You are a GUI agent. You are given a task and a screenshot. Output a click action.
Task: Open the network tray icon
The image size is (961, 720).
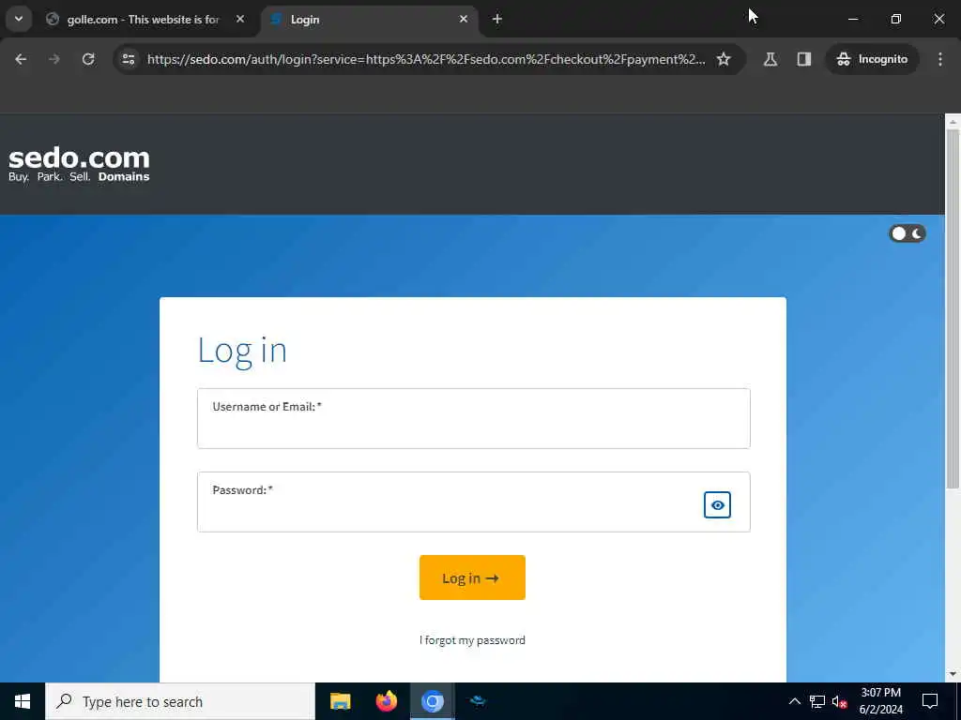coord(817,701)
